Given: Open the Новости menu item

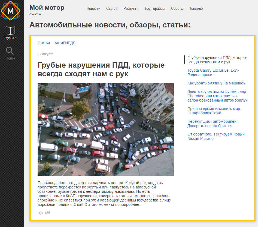Looking at the screenshot, I should pos(93,8).
